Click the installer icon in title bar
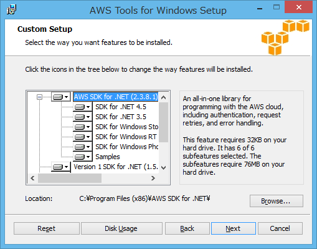 (x=11, y=10)
